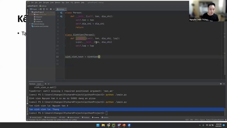Screen dimensions: 227x128
Task: Open the View menu
Action: [x=40, y=2]
